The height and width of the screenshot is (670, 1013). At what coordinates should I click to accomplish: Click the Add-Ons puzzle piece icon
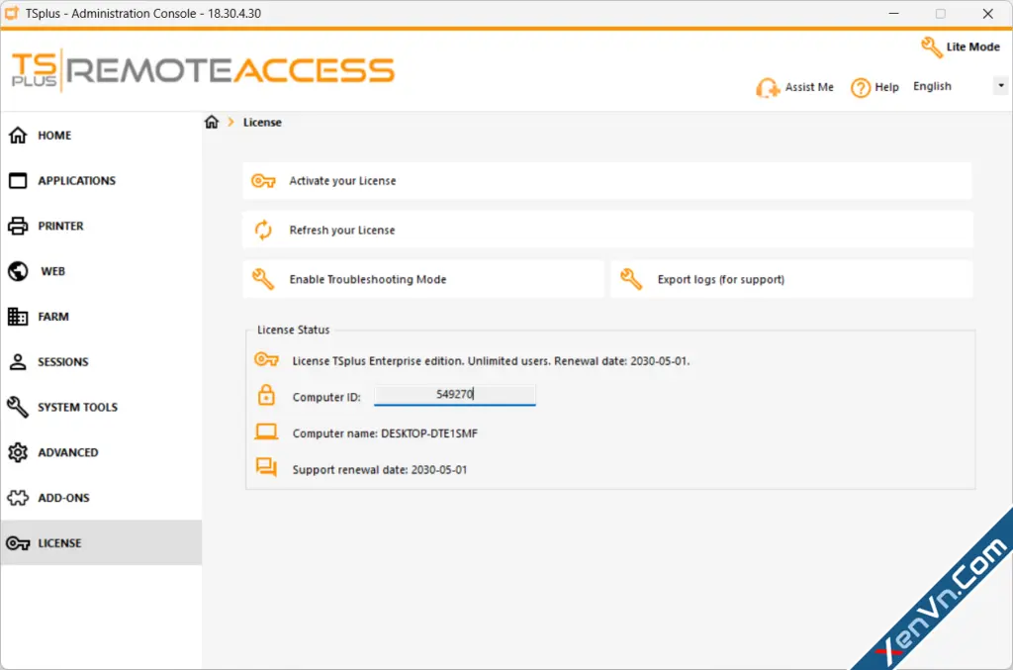pos(18,498)
